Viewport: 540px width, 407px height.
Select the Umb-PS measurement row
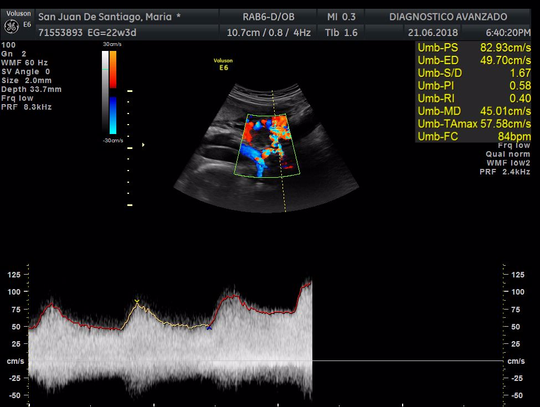[473, 48]
